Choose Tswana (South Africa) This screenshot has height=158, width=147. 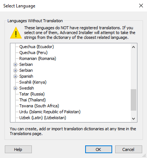[39, 106]
